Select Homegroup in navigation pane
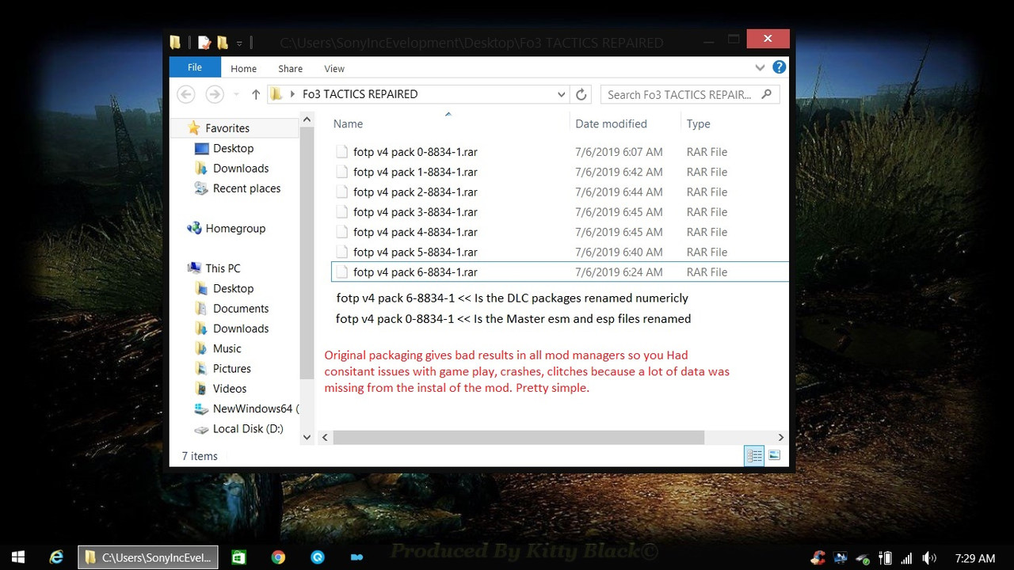The image size is (1014, 570). 235,228
